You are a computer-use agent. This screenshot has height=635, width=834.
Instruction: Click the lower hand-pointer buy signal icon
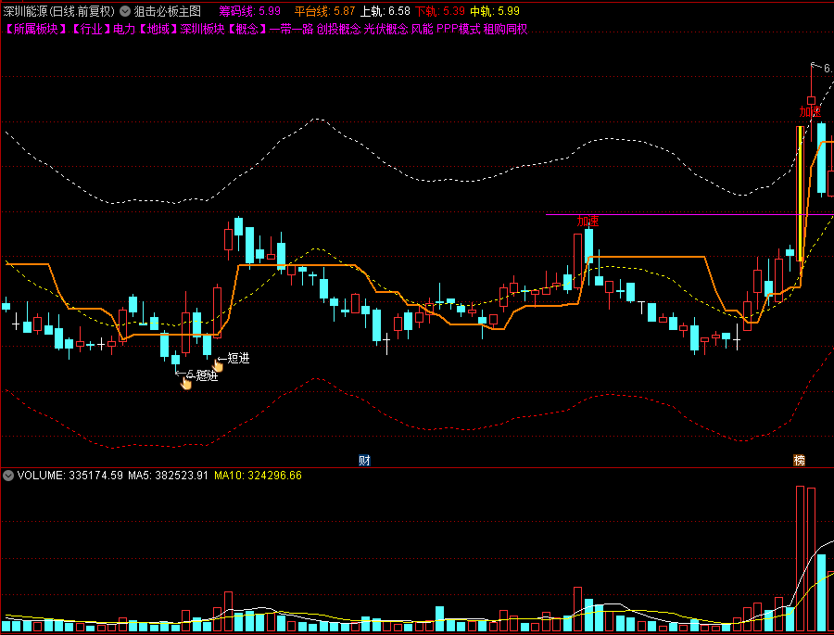click(186, 383)
